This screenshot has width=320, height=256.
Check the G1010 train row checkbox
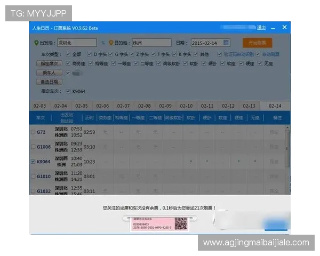tap(33, 176)
